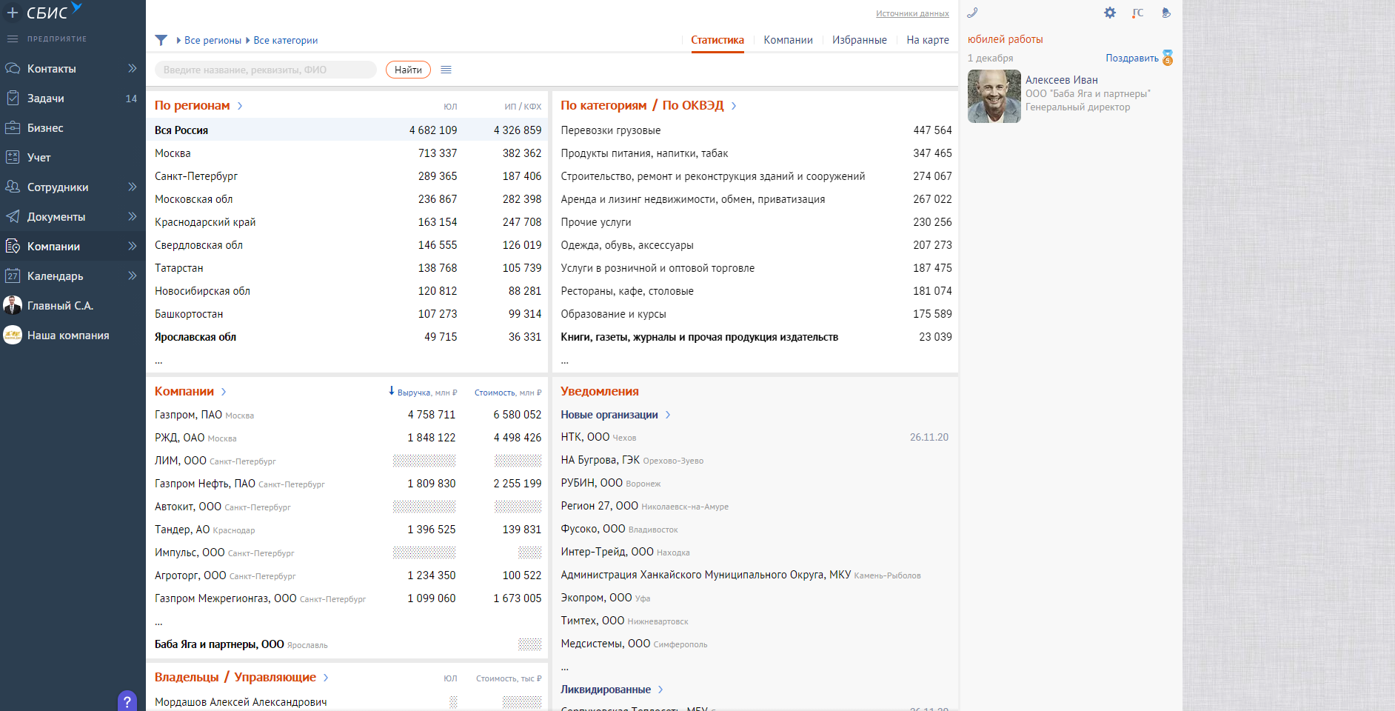Image resolution: width=1395 pixels, height=711 pixels.
Task: Switch to По ОКВЭД header link
Action: [x=693, y=105]
